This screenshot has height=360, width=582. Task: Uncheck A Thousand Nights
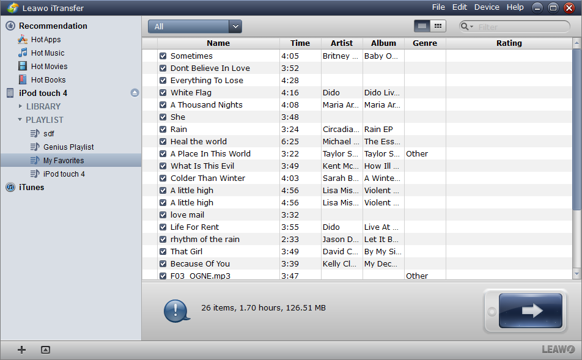click(x=163, y=105)
